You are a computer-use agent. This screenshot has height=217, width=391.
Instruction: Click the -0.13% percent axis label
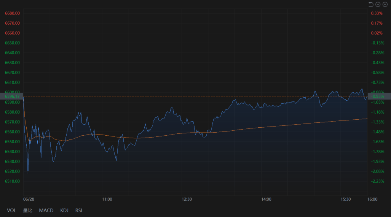[x=378, y=43]
